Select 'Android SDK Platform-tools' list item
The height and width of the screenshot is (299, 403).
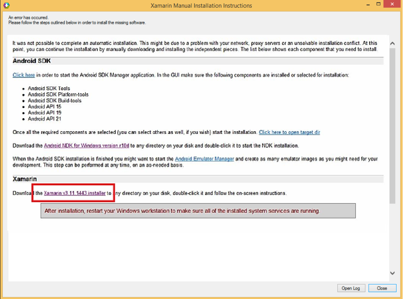coord(58,94)
